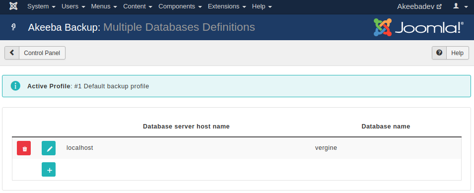Image resolution: width=474 pixels, height=193 pixels.
Task: Click the info icon in Active Profile box
Action: 15,86
